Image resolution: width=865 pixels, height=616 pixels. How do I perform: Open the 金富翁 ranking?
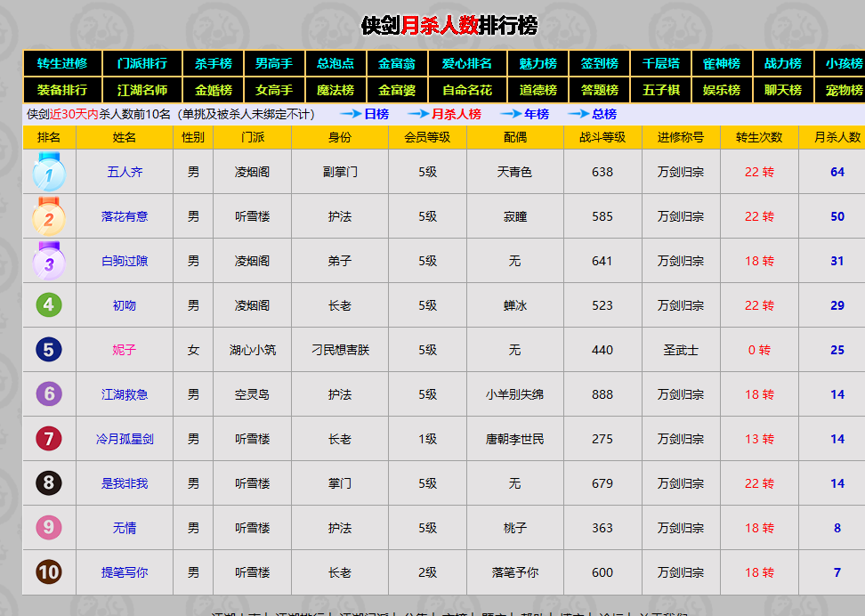click(397, 63)
